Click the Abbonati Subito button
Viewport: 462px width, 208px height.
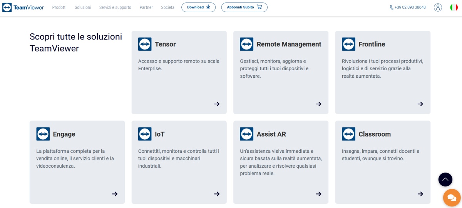pos(244,7)
